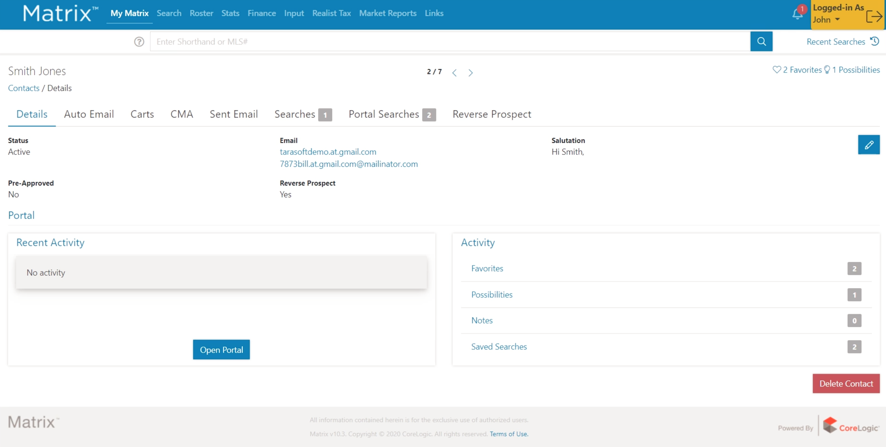
Task: Open the Contacts breadcrumb link
Action: tap(24, 88)
